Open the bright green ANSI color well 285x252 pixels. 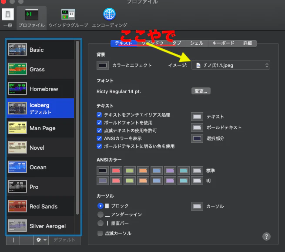pos(130,181)
